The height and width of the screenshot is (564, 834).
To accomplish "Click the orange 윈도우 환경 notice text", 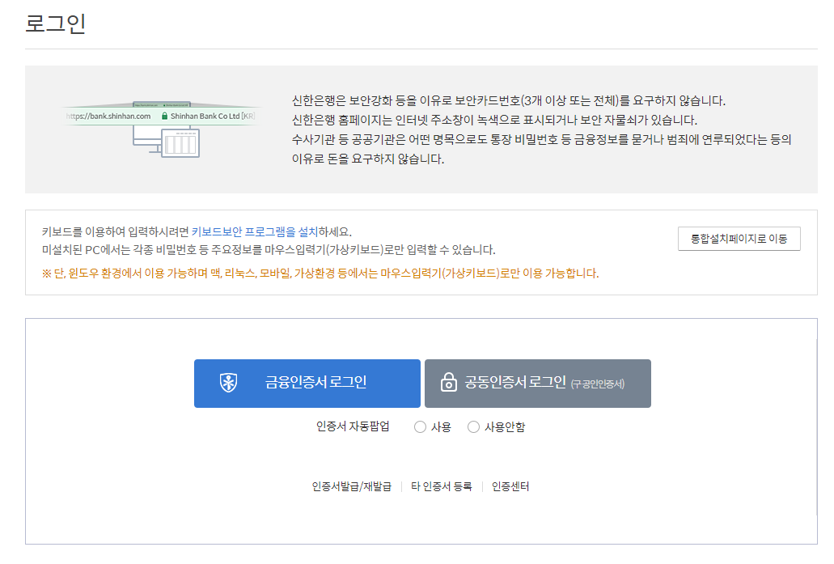I will (320, 273).
